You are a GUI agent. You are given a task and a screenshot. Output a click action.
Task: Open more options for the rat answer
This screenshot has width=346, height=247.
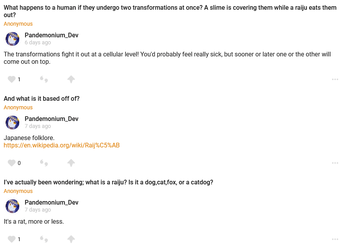pyautogui.click(x=335, y=239)
